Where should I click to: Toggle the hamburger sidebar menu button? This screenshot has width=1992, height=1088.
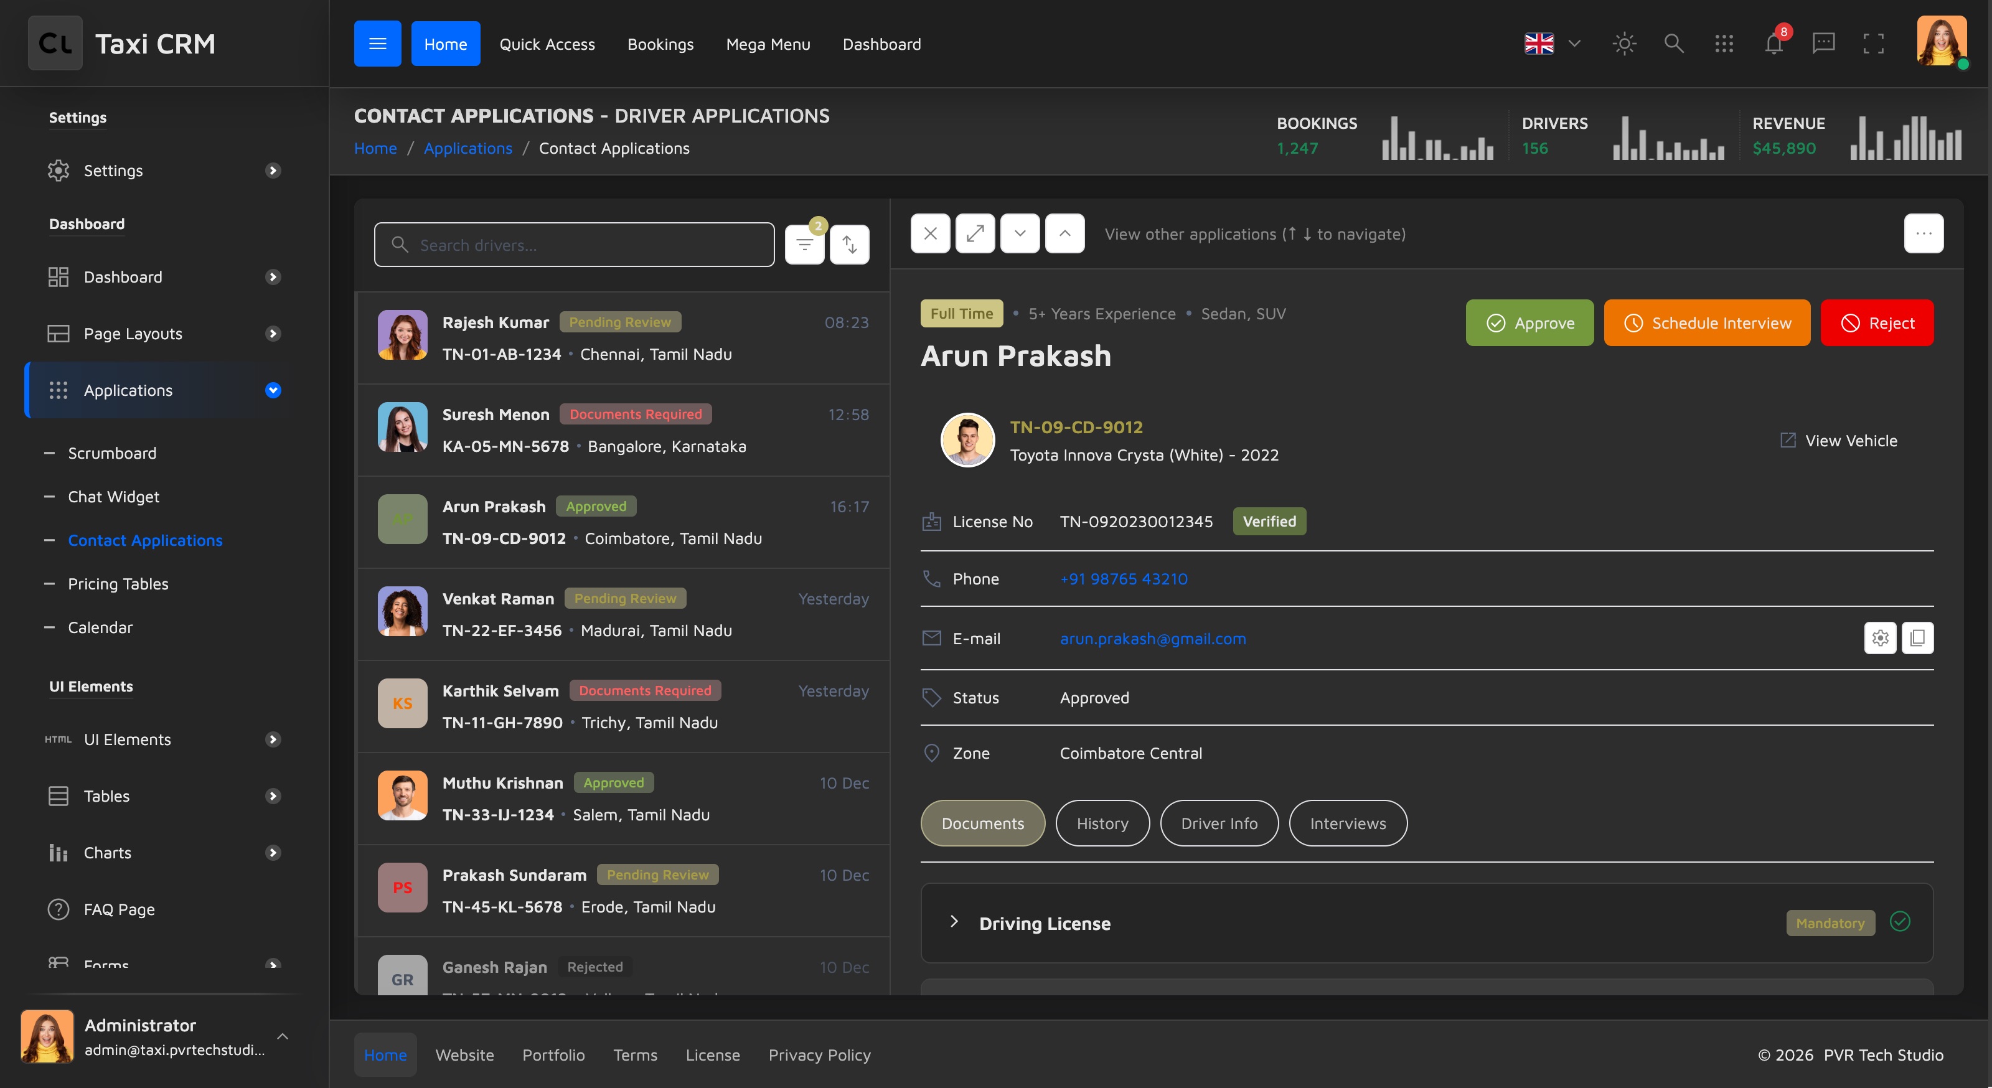(x=377, y=44)
